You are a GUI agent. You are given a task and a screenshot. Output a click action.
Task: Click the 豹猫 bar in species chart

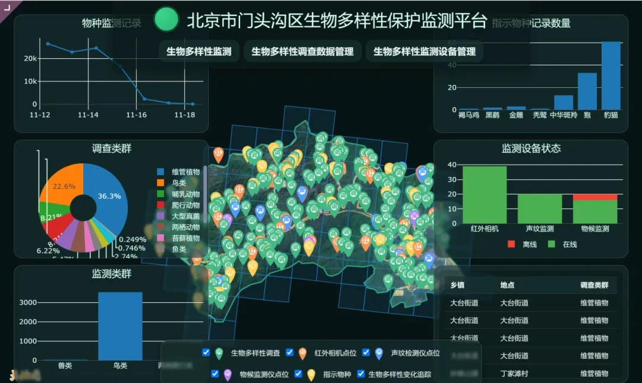coord(610,76)
